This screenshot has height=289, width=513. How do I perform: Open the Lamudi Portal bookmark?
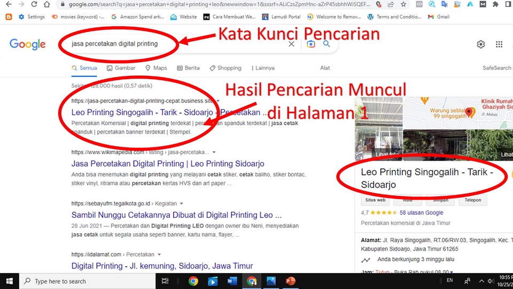282,17
